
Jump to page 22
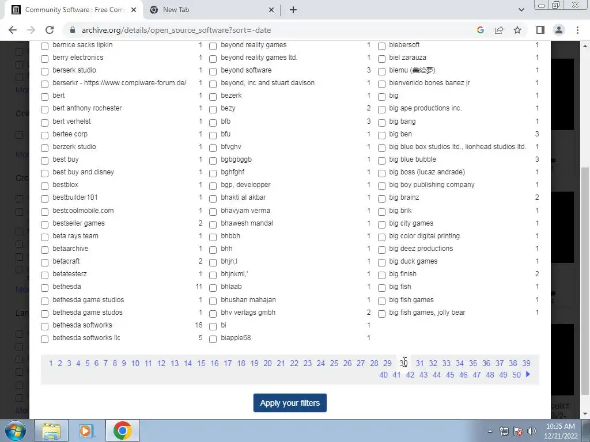click(x=294, y=364)
